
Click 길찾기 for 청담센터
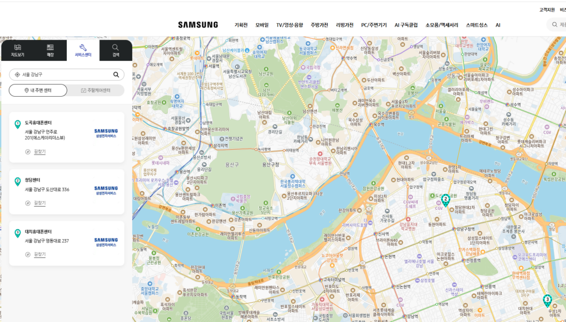point(40,203)
